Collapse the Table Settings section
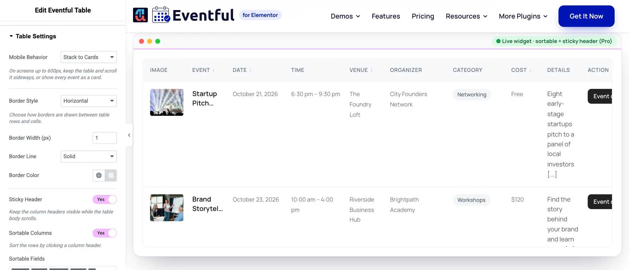 point(33,36)
